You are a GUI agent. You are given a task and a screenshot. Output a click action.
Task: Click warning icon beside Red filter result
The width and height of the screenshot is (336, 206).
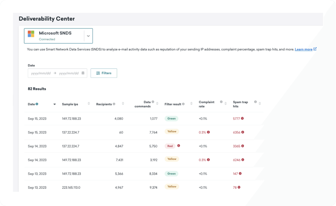click(x=178, y=146)
